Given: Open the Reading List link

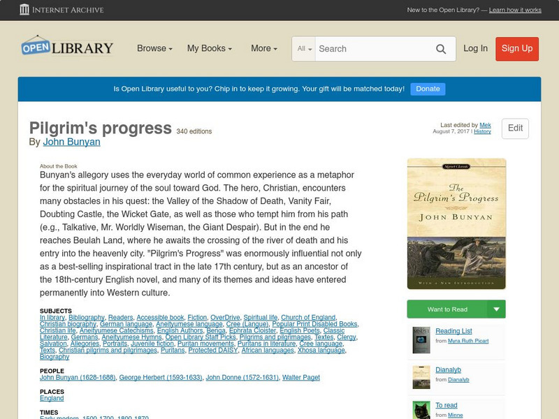Looking at the screenshot, I should (453, 331).
